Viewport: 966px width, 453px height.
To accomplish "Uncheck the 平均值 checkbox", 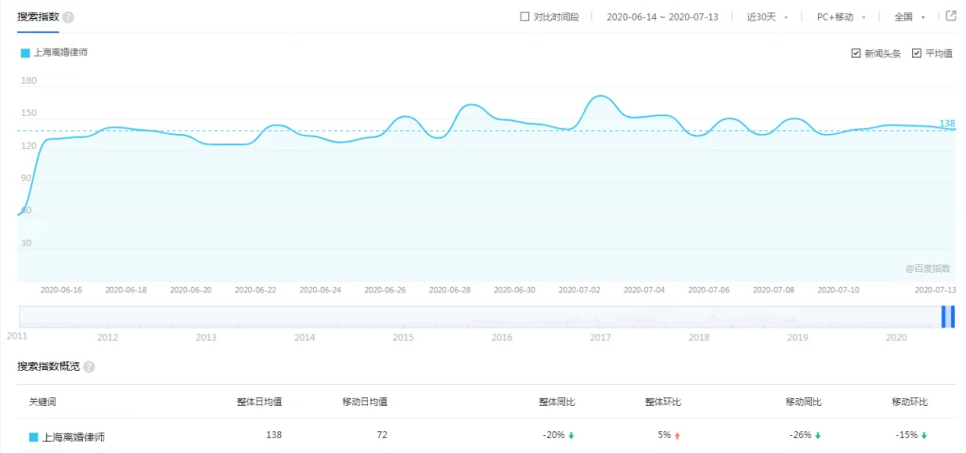I will 917,54.
